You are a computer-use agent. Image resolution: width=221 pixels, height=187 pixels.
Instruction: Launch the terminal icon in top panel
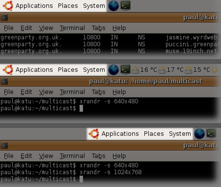pyautogui.click(x=125, y=5)
